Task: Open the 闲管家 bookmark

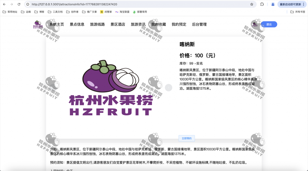Action: coord(106,12)
